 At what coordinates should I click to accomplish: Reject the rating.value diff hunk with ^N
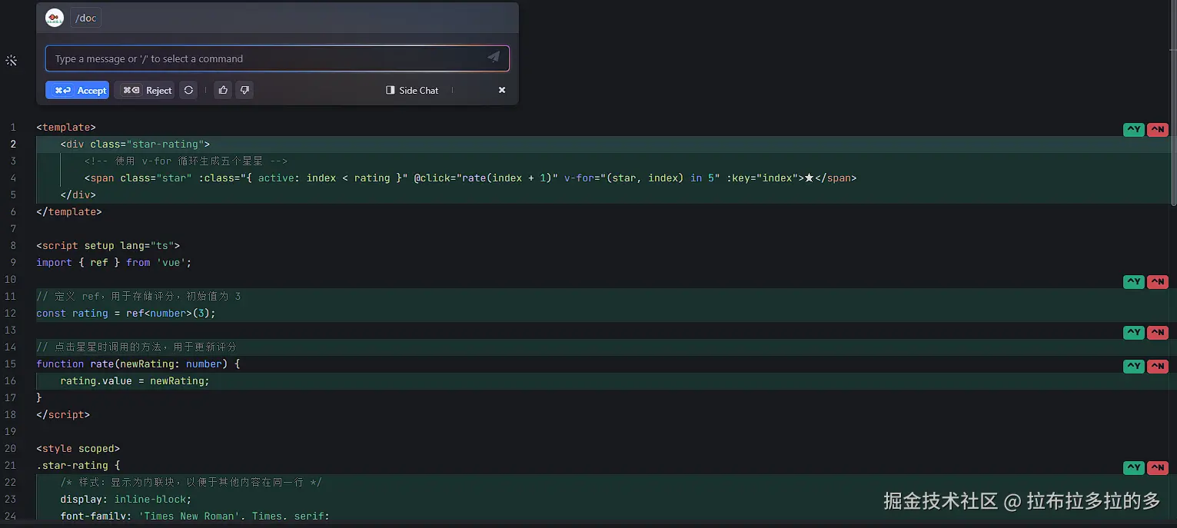click(x=1157, y=367)
